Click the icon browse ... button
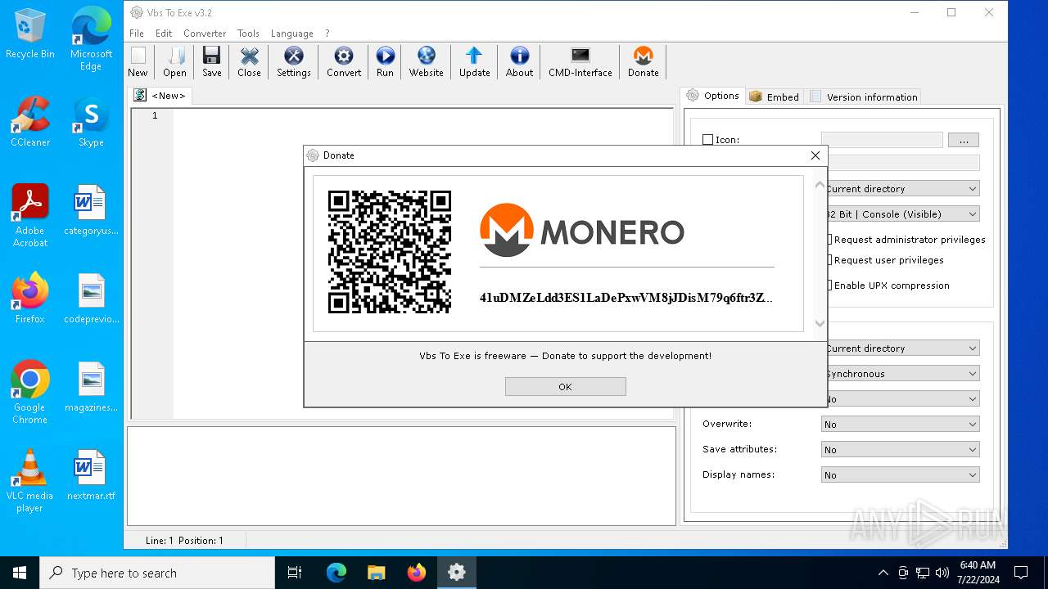The height and width of the screenshot is (589, 1048). pos(964,140)
